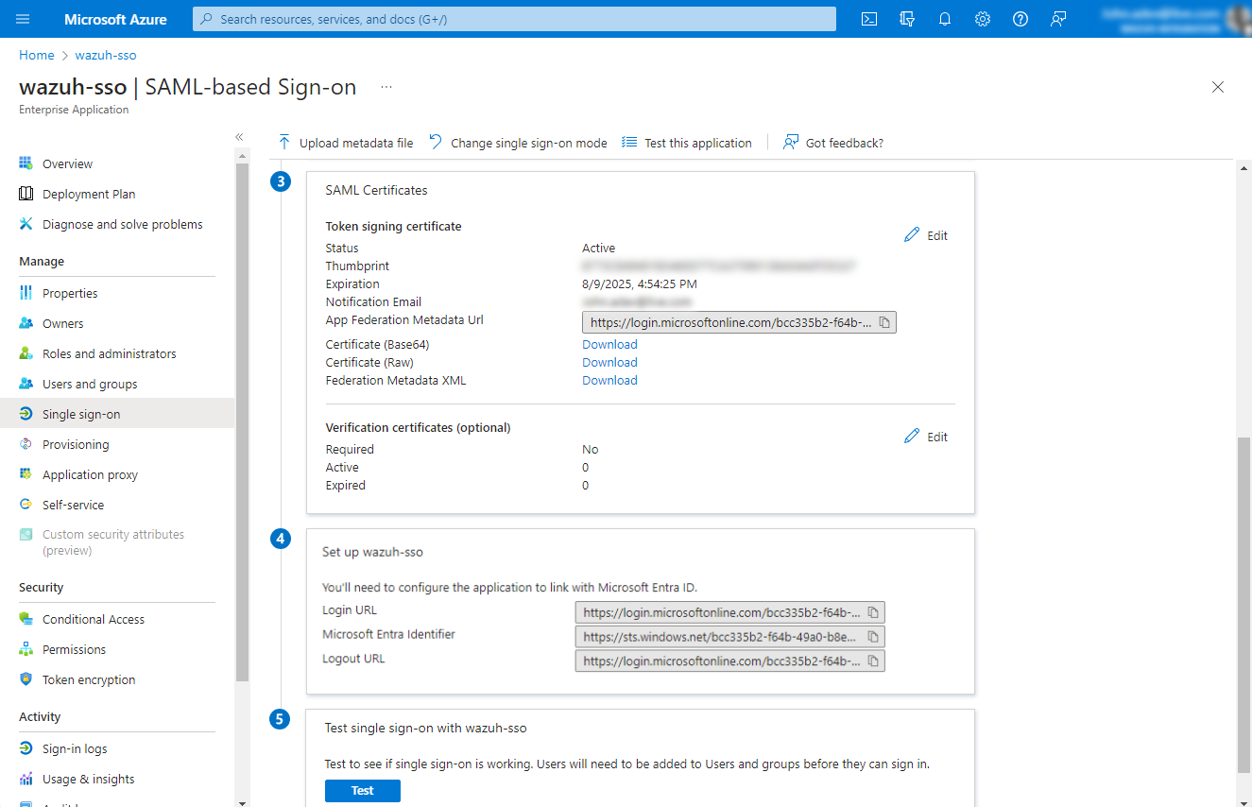This screenshot has height=807, width=1252.
Task: Open Azure portal settings gear
Action: (x=983, y=19)
